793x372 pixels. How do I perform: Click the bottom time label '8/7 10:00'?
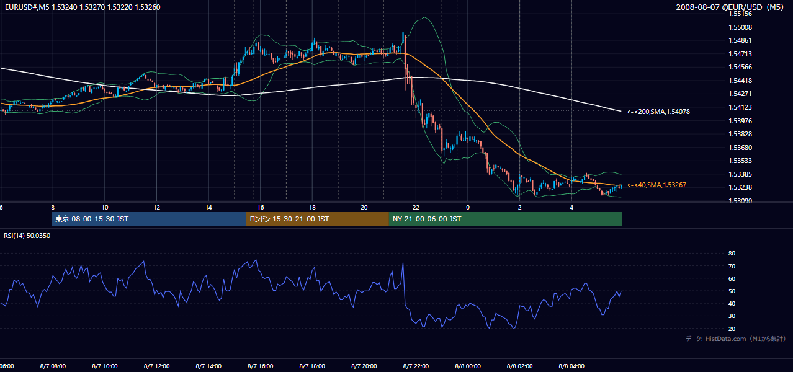click(x=105, y=366)
